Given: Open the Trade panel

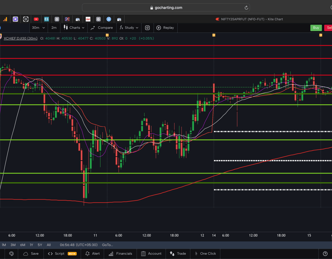Looking at the screenshot, I should (178, 253).
